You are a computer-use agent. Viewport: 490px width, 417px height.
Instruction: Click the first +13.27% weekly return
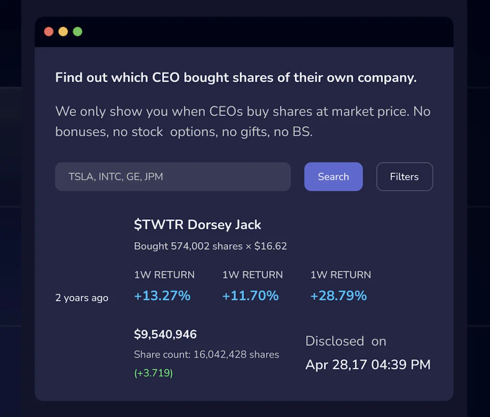coord(162,296)
